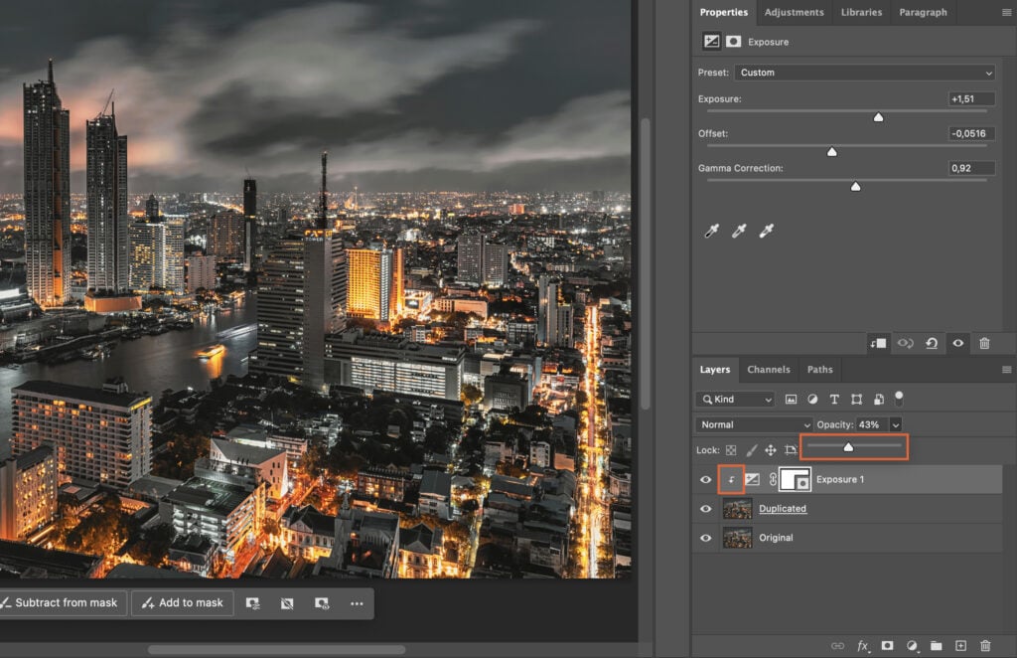Open the Preset dropdown in Properties
Viewport: 1017px width, 658px height.
pos(865,72)
